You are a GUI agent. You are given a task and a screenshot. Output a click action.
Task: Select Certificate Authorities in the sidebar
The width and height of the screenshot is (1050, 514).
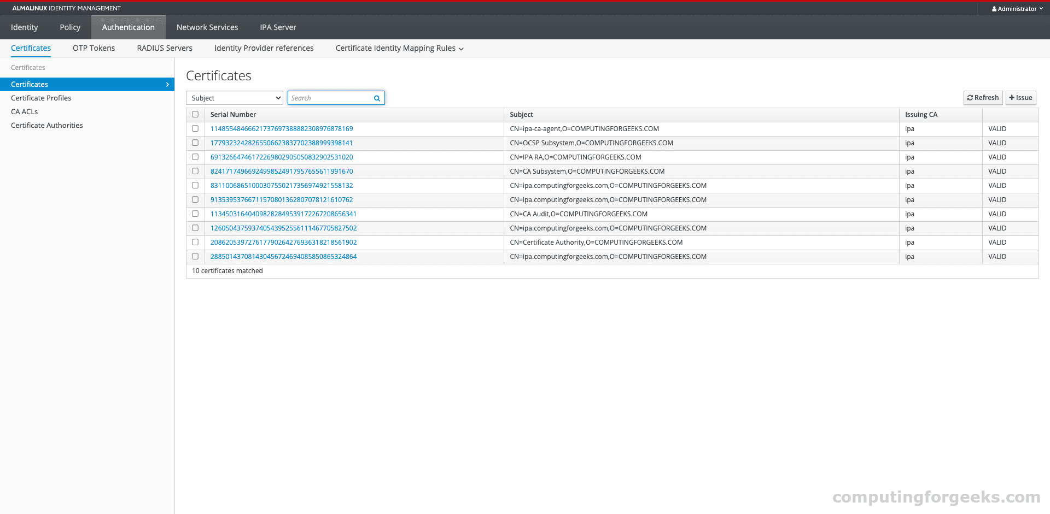pyautogui.click(x=46, y=125)
